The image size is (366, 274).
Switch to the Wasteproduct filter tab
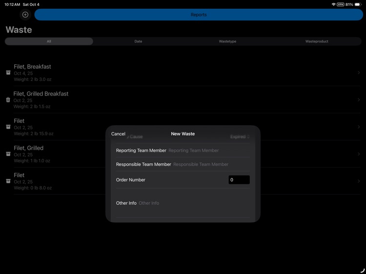(317, 41)
